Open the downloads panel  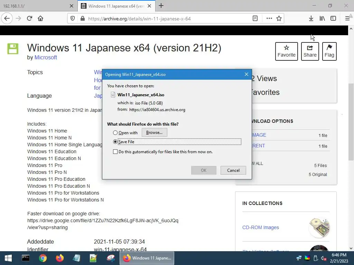(x=311, y=19)
